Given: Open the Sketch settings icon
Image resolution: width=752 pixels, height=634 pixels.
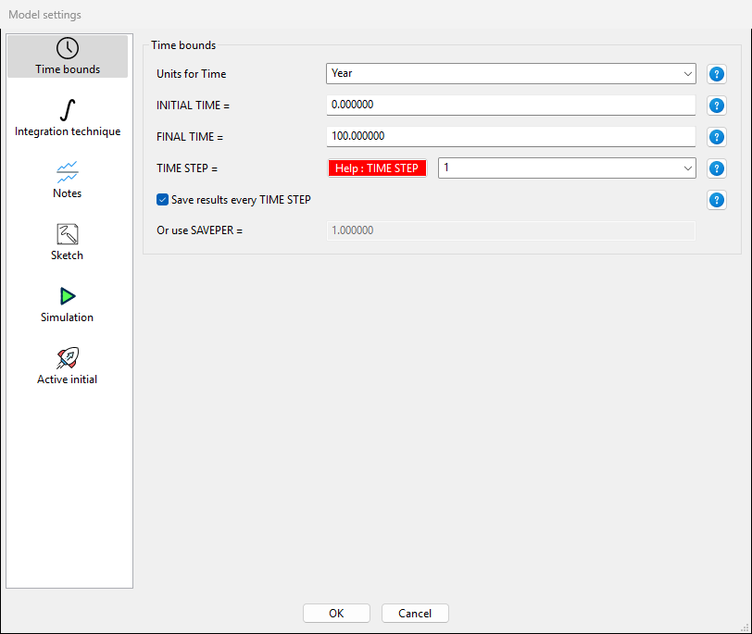Looking at the screenshot, I should point(67,234).
